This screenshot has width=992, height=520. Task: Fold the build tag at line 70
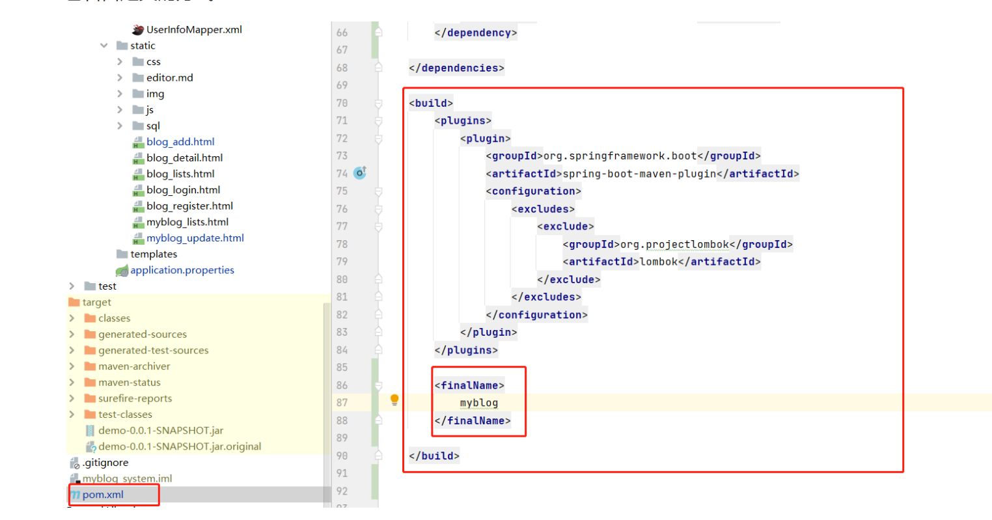[378, 103]
